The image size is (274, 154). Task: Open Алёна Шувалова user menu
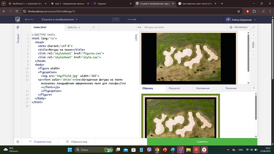coord(241,20)
